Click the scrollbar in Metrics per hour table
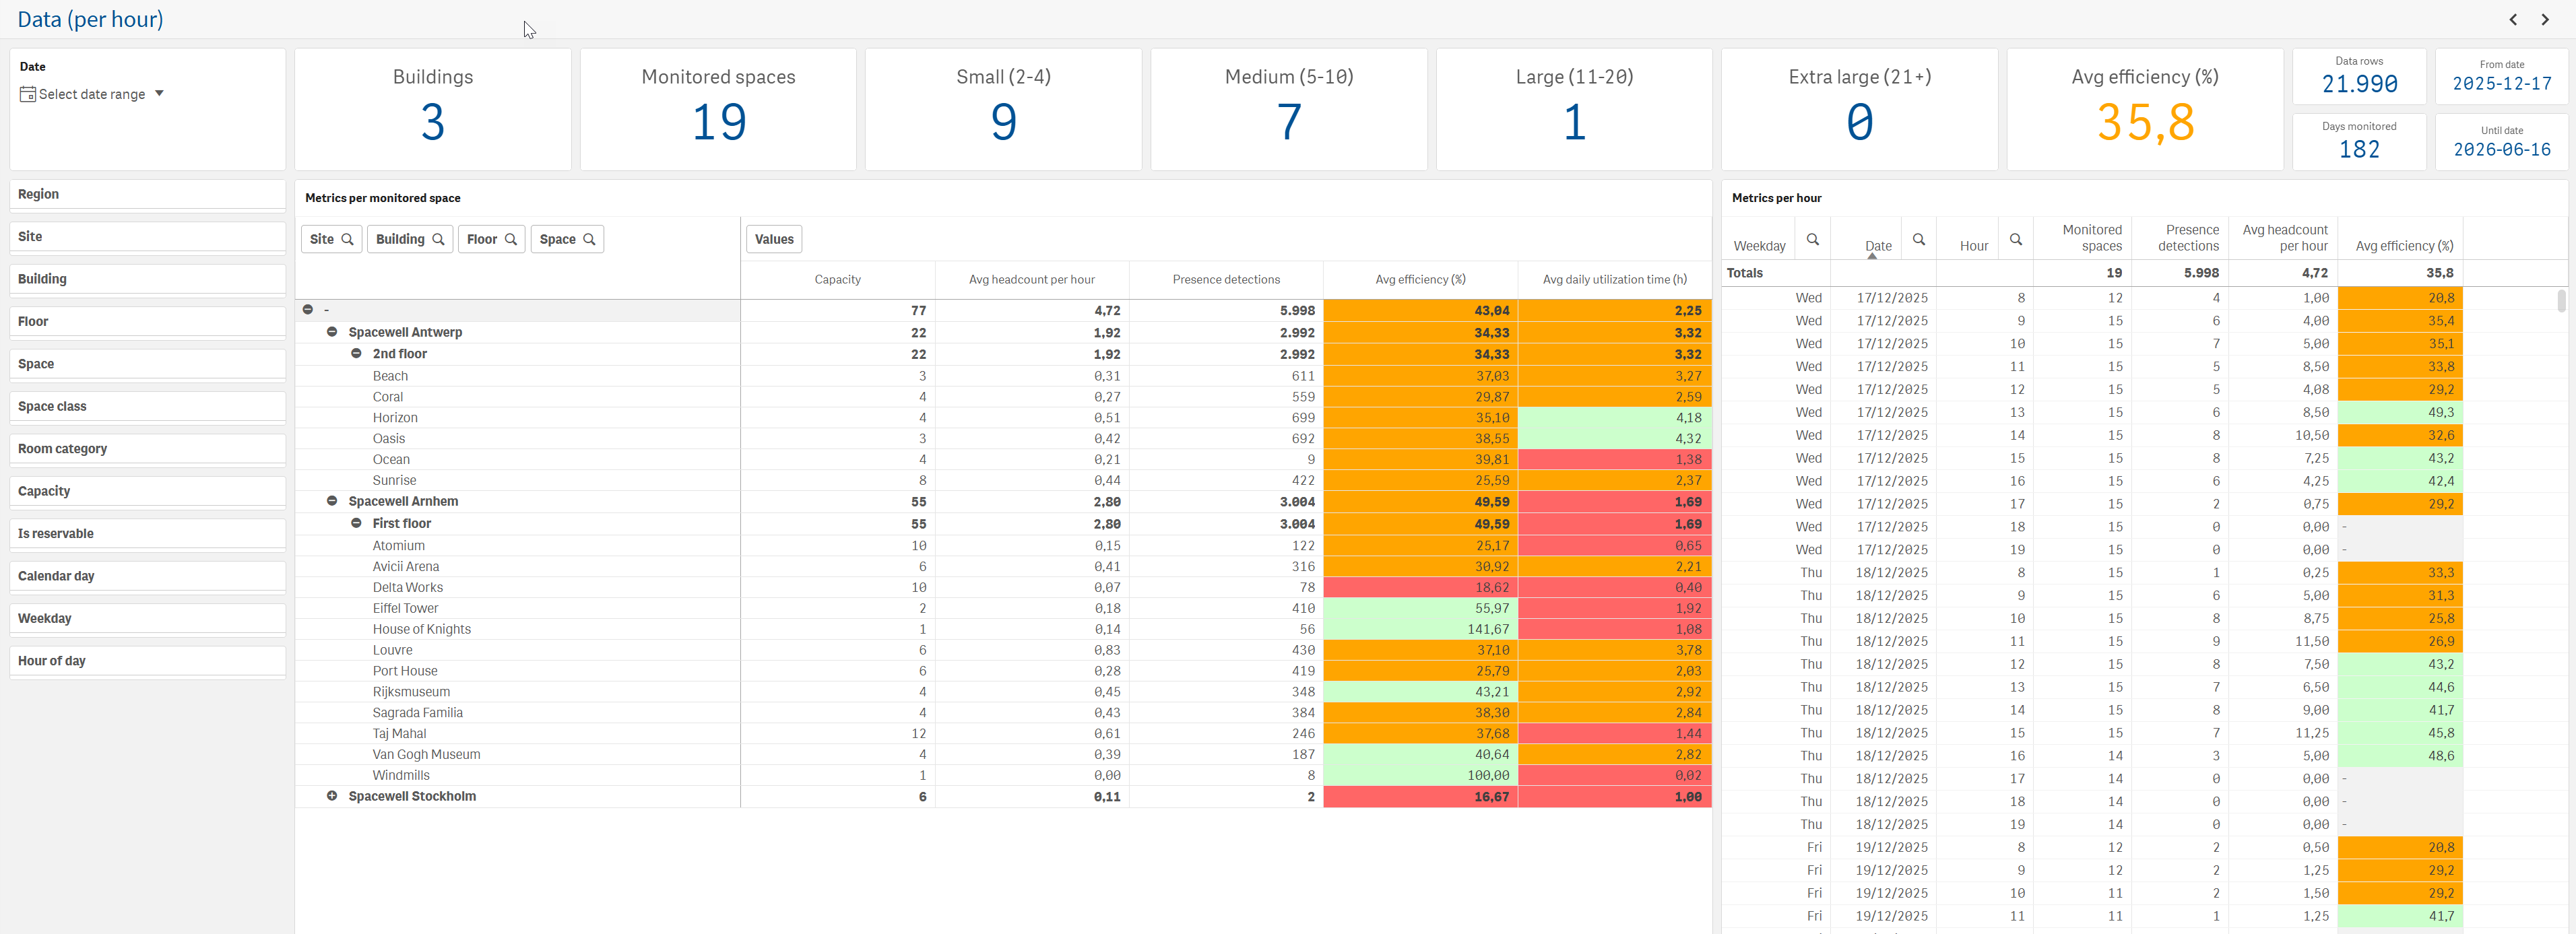2576x934 pixels. [x=2561, y=300]
